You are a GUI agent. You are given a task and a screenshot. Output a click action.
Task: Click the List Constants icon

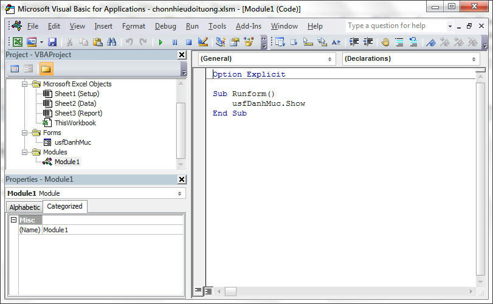point(294,42)
